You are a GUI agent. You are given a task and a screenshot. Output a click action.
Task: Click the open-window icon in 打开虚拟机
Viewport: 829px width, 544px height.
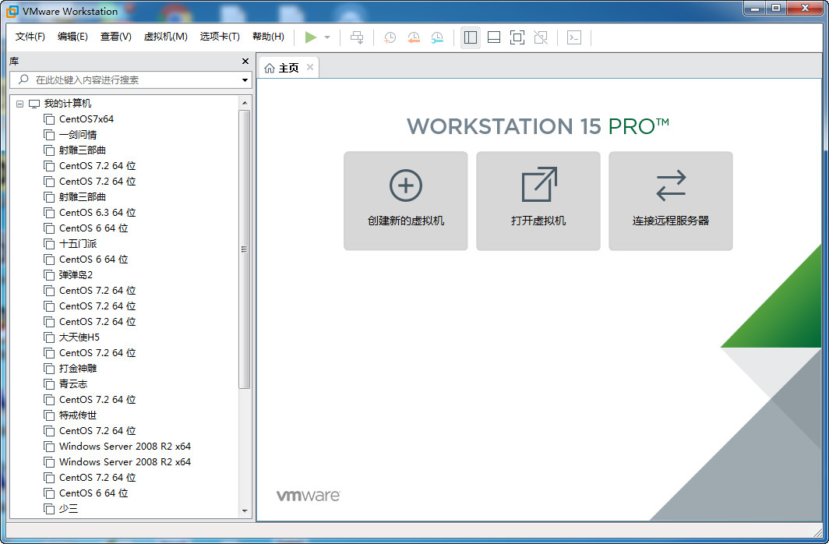tap(539, 185)
